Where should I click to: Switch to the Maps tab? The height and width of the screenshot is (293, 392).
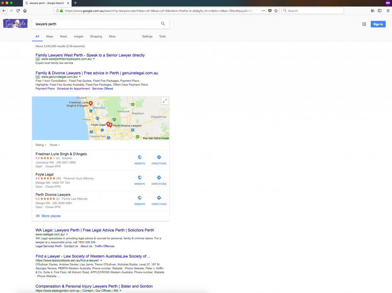49,36
